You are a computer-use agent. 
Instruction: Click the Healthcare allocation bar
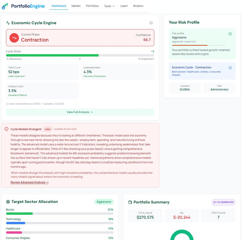60,232
